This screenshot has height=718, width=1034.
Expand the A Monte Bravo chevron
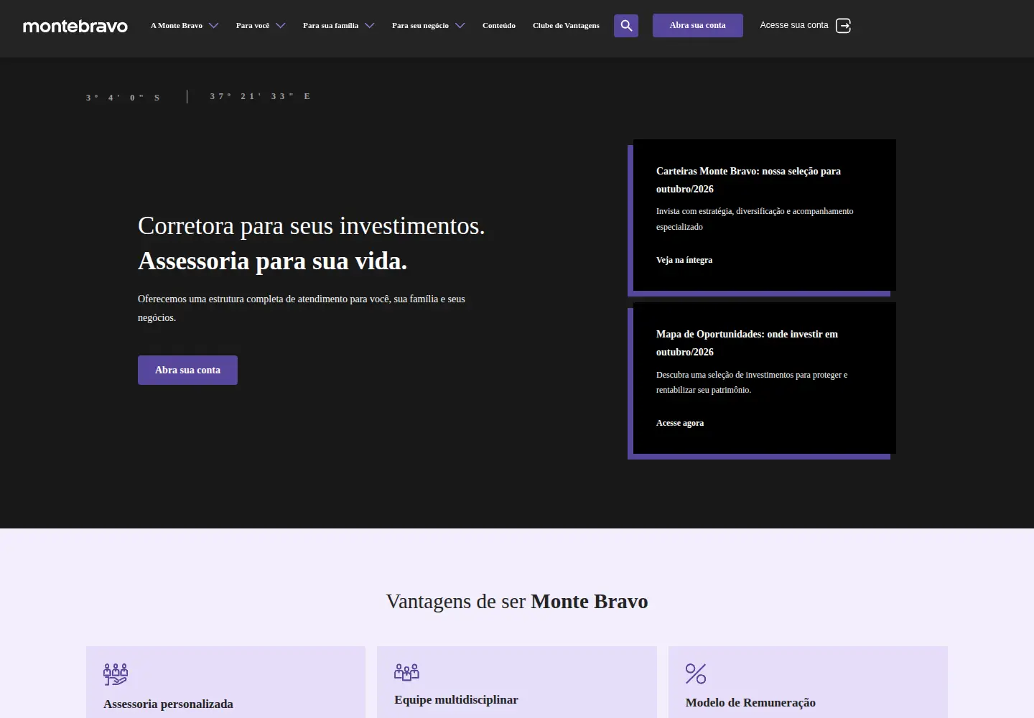[213, 26]
